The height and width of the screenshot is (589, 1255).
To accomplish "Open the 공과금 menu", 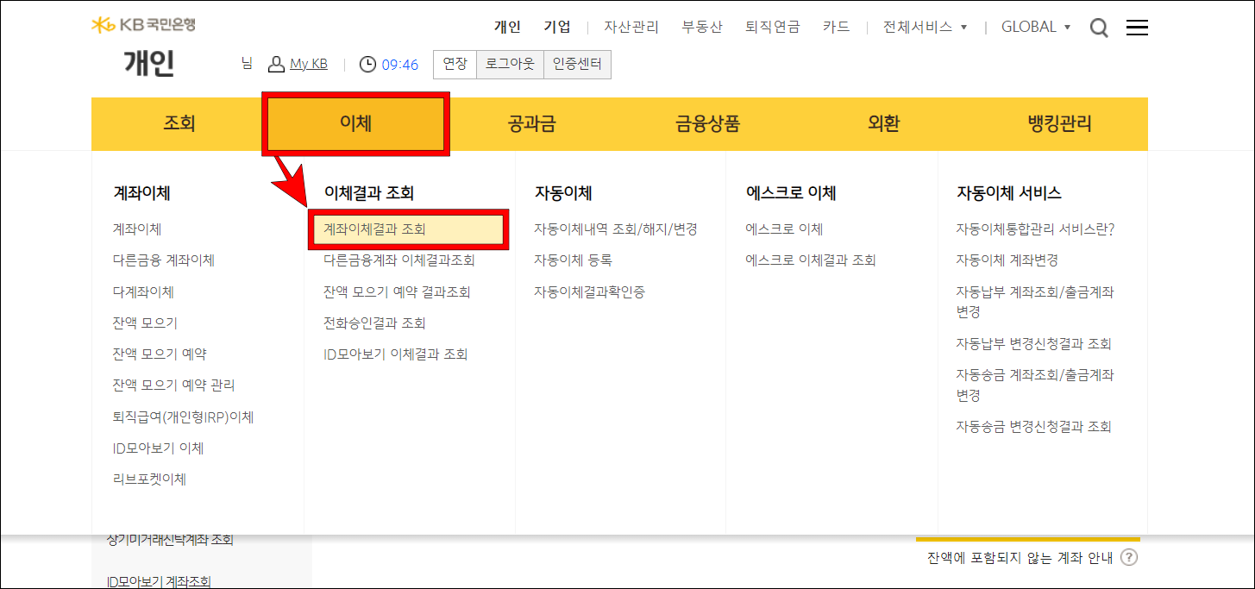I will [x=532, y=123].
